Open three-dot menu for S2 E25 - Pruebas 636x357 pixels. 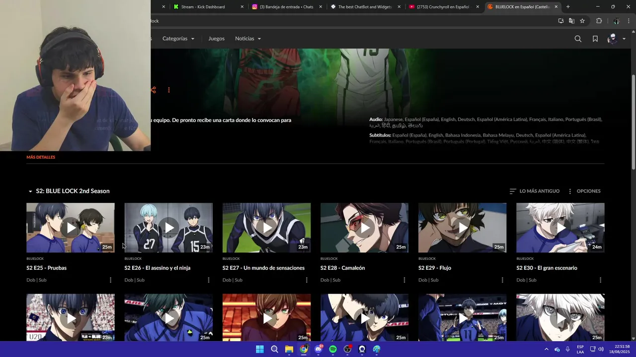point(110,280)
